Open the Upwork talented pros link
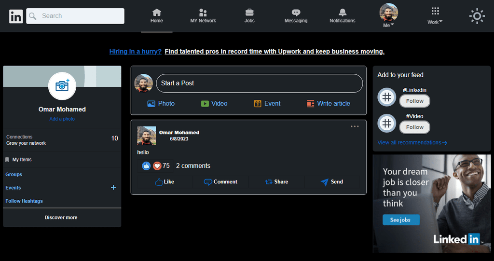Screen dimensions: 494x261 tap(274, 52)
